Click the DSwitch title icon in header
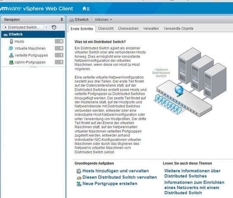233x198 pixels. 72,20
